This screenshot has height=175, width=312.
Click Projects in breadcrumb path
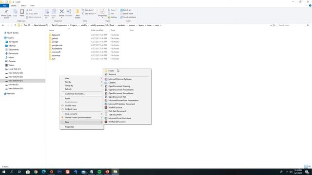74,25
